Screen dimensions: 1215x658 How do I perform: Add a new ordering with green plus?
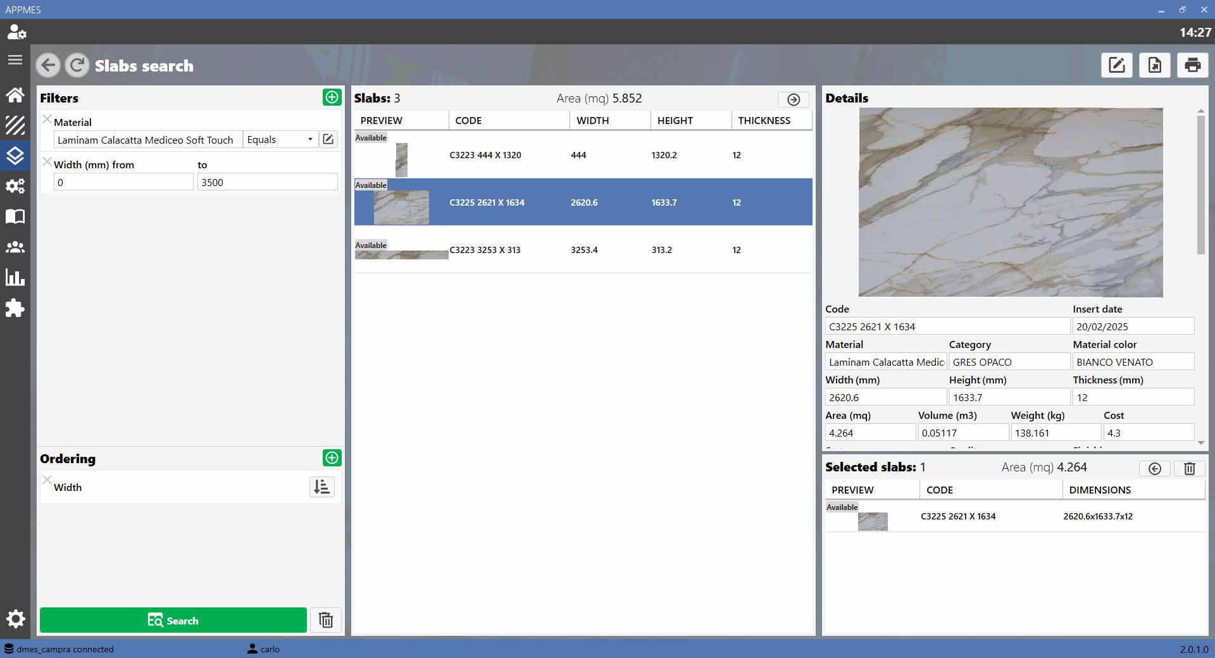[x=332, y=457]
